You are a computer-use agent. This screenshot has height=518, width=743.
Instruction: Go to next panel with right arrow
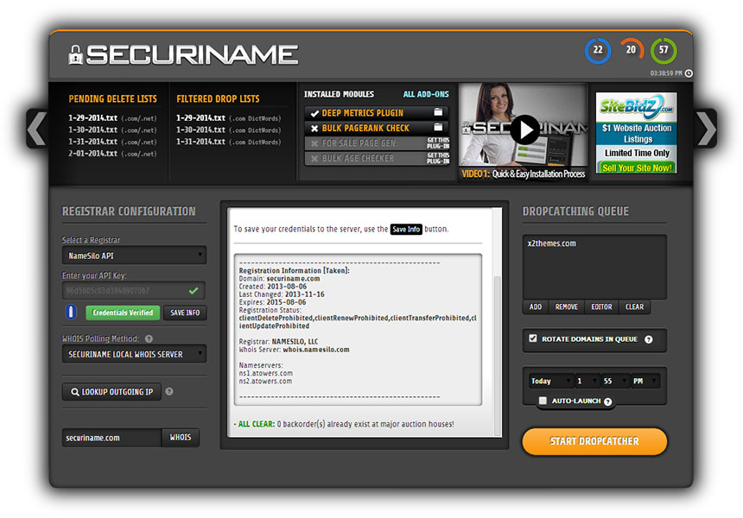(x=706, y=129)
